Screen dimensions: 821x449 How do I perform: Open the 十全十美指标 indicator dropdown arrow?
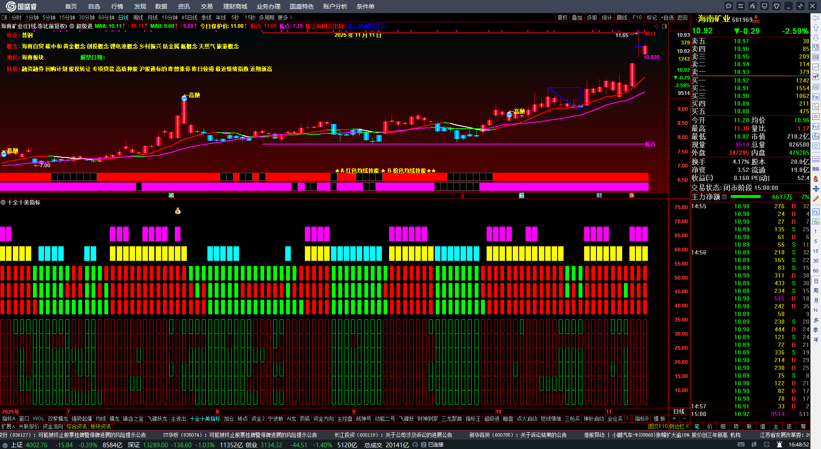pos(3,202)
